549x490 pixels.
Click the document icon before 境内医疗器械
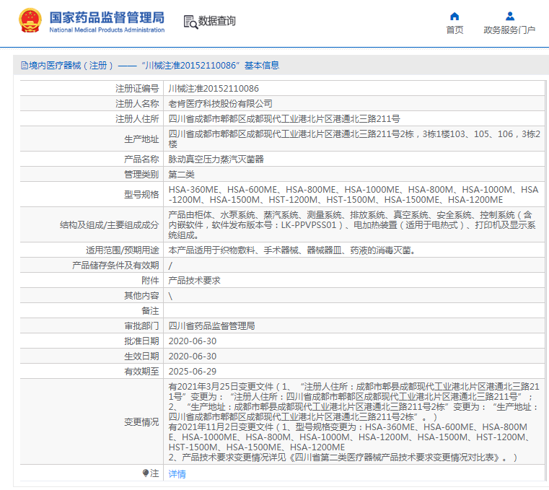[x=24, y=66]
